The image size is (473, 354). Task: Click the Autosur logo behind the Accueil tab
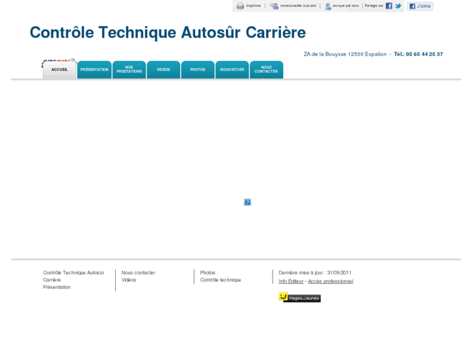tap(58, 62)
